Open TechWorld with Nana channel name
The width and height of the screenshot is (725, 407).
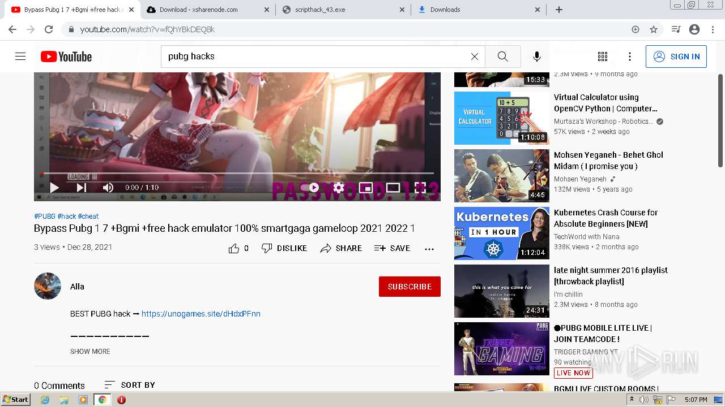pyautogui.click(x=587, y=237)
